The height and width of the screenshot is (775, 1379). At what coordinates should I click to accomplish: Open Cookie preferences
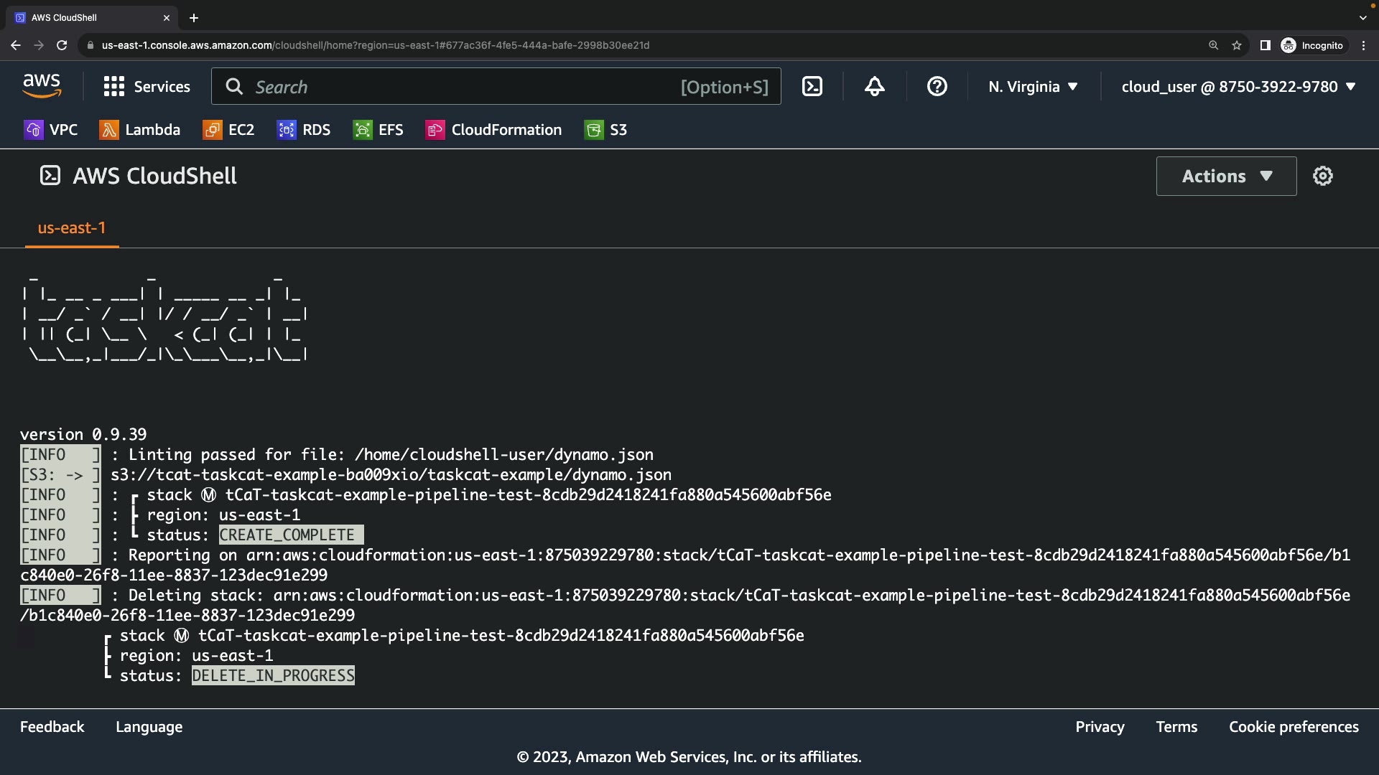pyautogui.click(x=1294, y=727)
